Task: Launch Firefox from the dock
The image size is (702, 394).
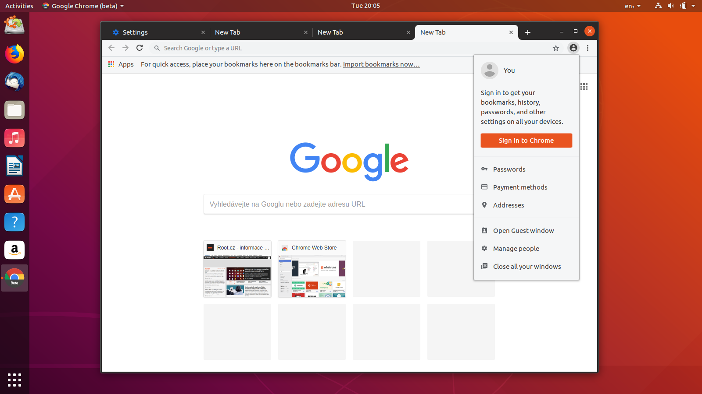Action: click(14, 54)
